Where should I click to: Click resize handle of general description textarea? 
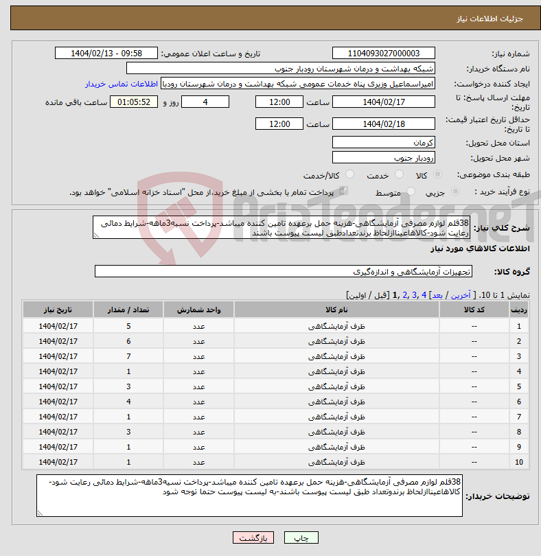[x=96, y=235]
